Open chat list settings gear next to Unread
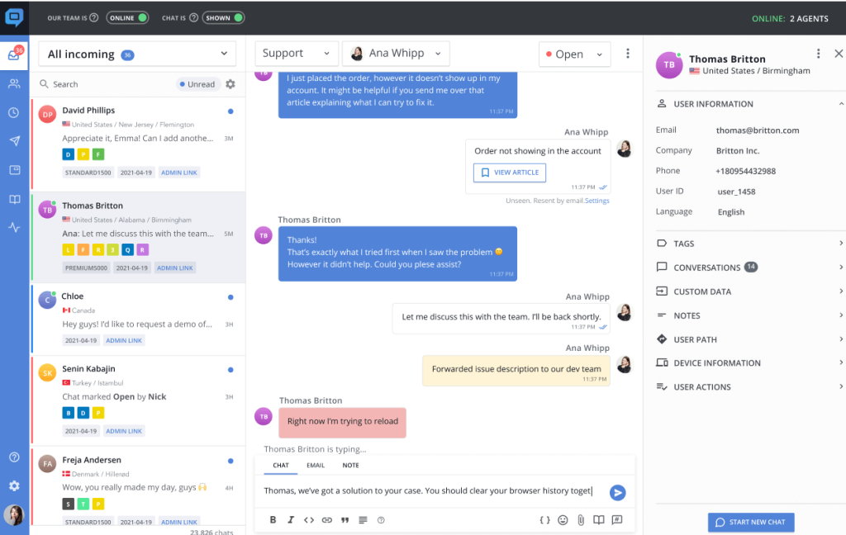 point(231,84)
